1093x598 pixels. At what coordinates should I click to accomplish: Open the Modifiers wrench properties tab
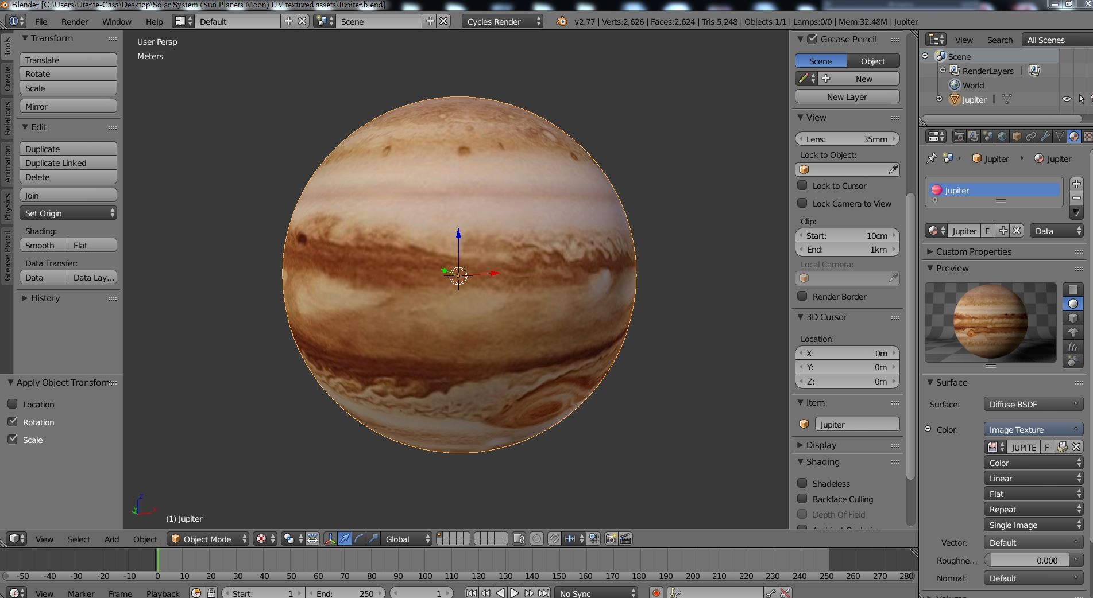(x=1045, y=137)
